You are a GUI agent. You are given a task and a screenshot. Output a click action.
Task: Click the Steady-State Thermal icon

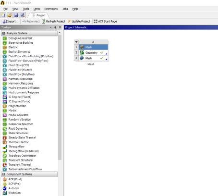click(5, 138)
